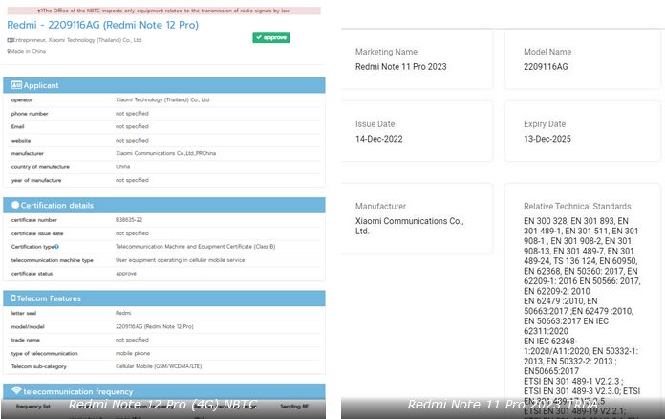
Task: Select User equipment operating in cellular text
Action: 181,260
